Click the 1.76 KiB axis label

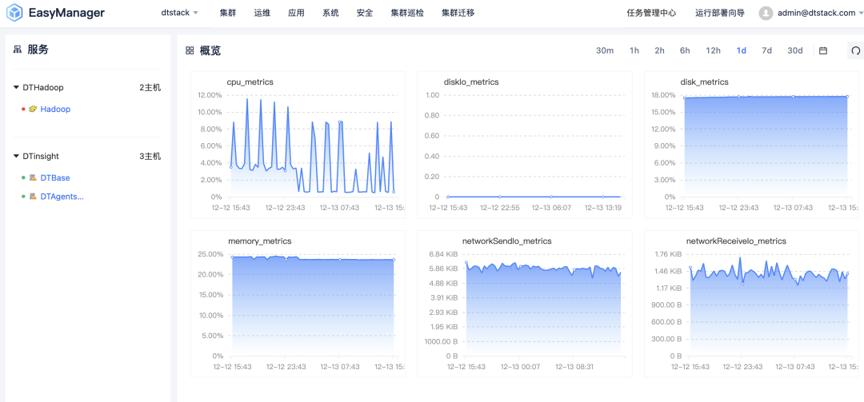pos(668,254)
